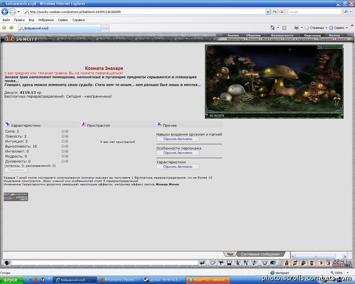Increase Интеллект with its plus button

click(67, 151)
